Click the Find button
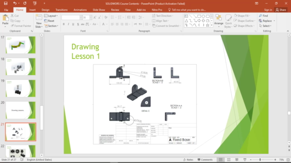The width and height of the screenshot is (291, 163). pos(264,16)
